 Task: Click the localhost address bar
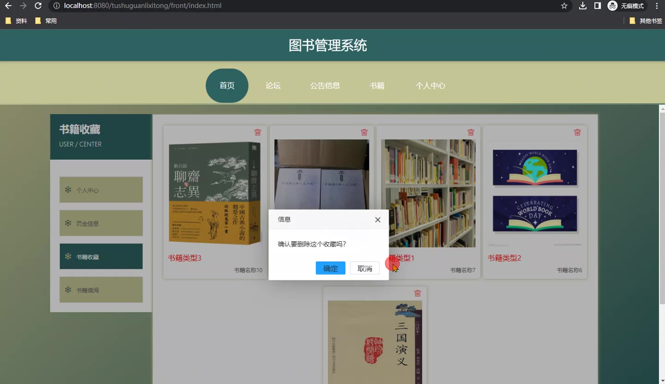309,6
